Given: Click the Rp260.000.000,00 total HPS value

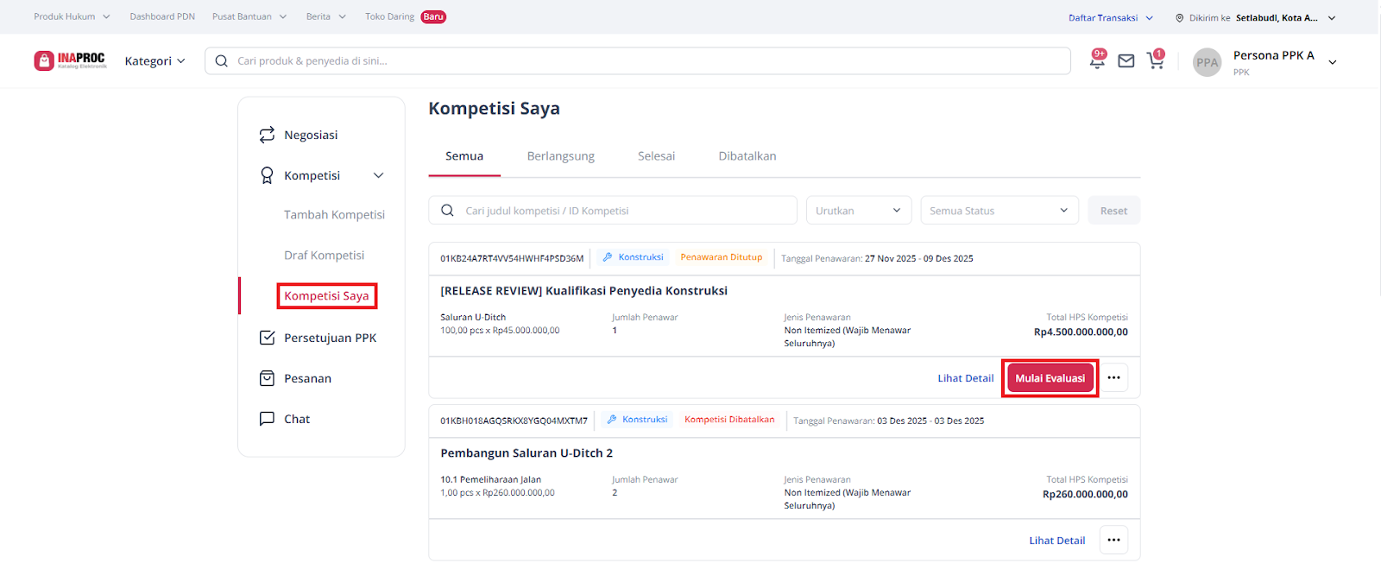Looking at the screenshot, I should 1085,495.
